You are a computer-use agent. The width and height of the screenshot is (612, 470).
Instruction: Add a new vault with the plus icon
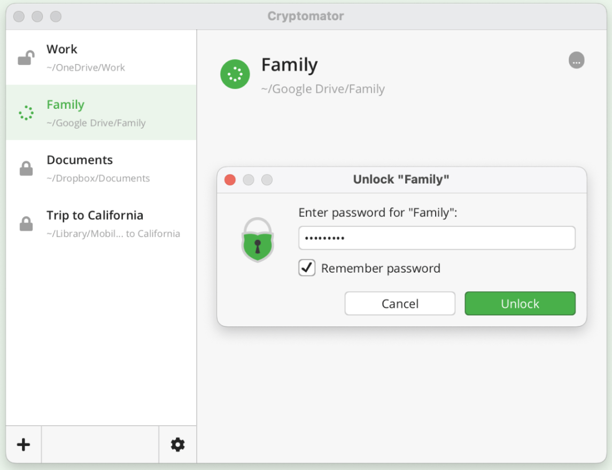(x=23, y=444)
